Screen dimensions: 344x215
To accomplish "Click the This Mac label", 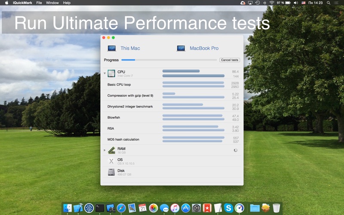I will [130, 48].
